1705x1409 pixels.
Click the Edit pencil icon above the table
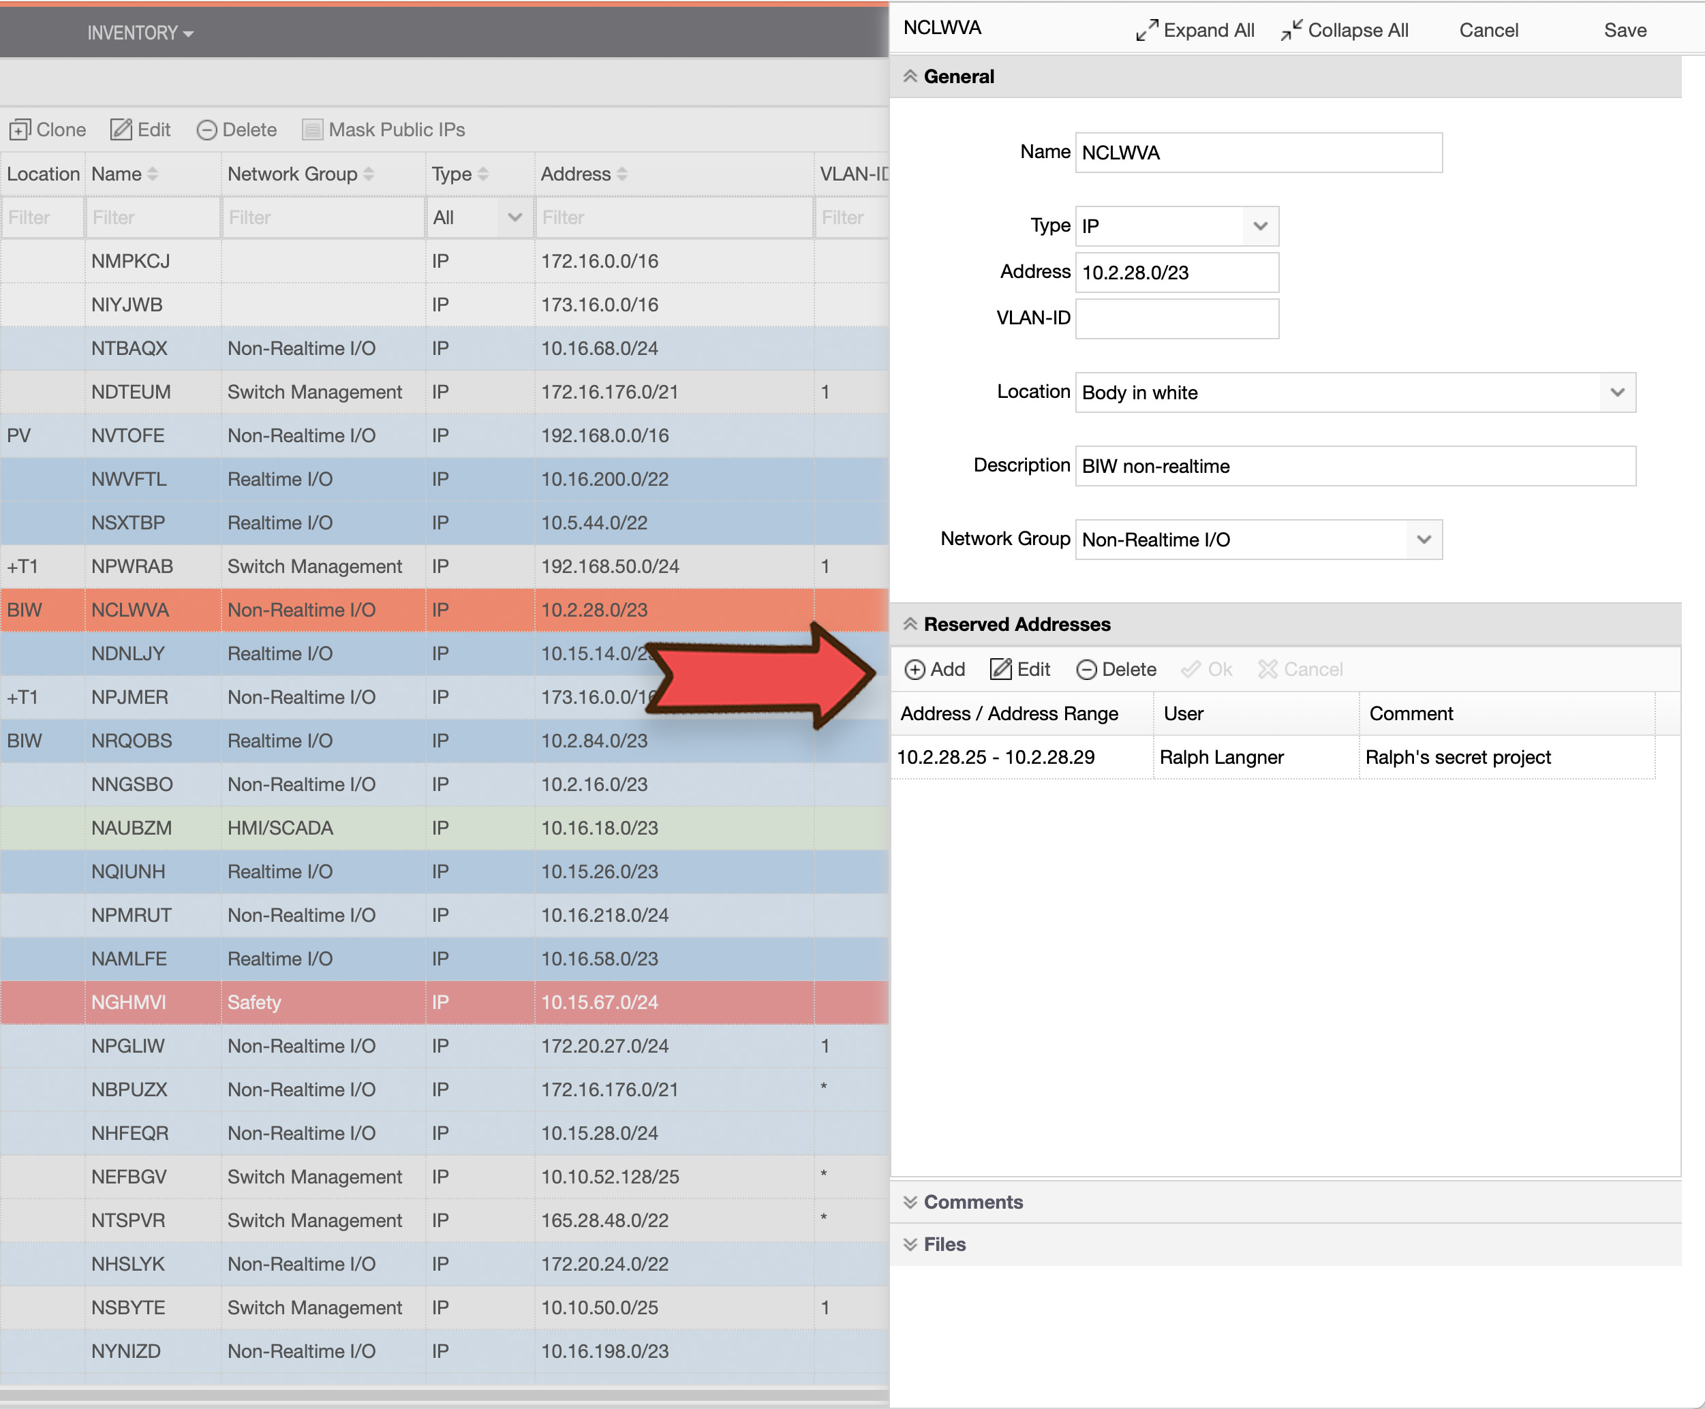tap(122, 129)
